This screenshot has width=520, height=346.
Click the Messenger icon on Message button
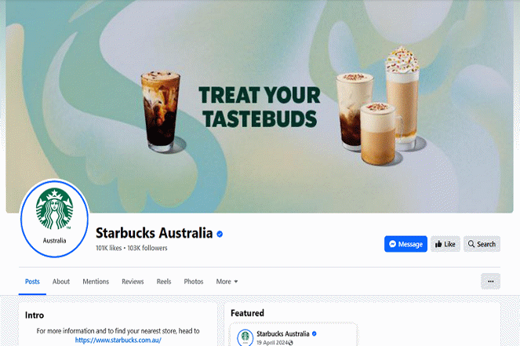[x=393, y=244]
